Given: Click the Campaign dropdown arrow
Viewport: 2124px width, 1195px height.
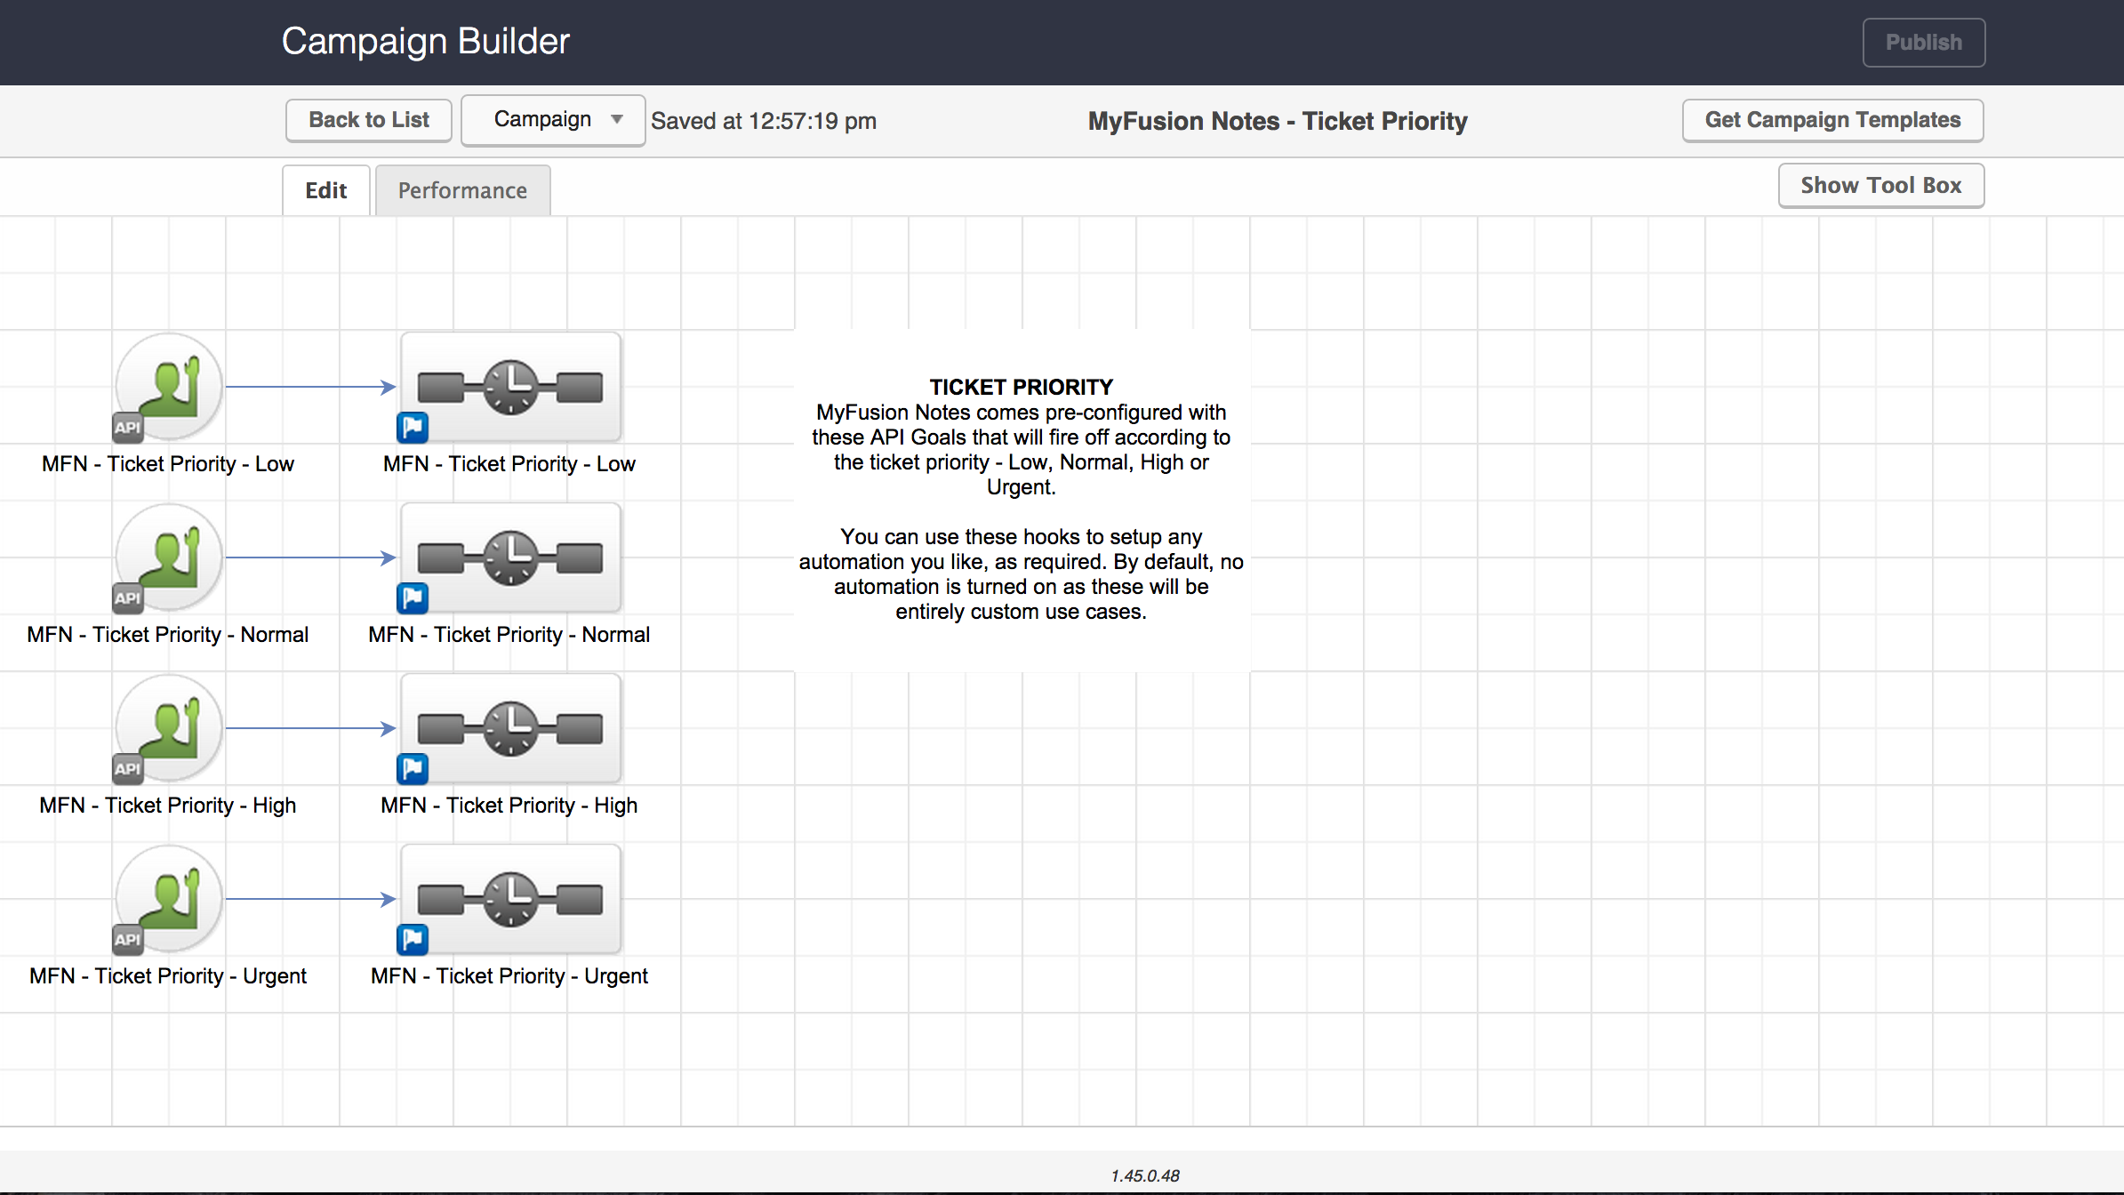Looking at the screenshot, I should 617,120.
